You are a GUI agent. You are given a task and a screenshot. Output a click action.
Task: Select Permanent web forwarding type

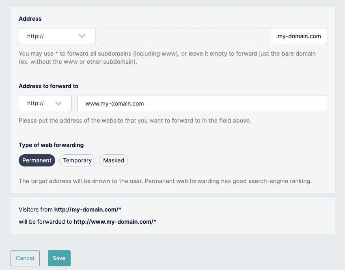(x=37, y=160)
